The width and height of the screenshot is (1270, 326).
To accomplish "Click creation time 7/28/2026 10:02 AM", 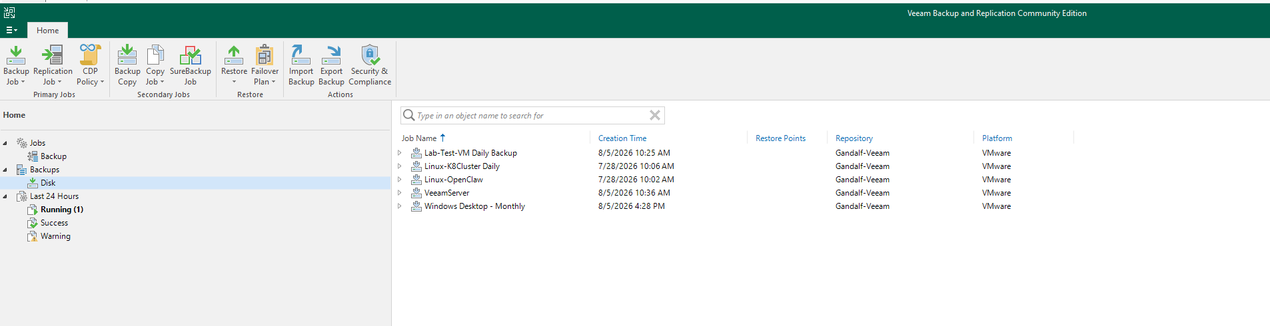I will coord(636,180).
